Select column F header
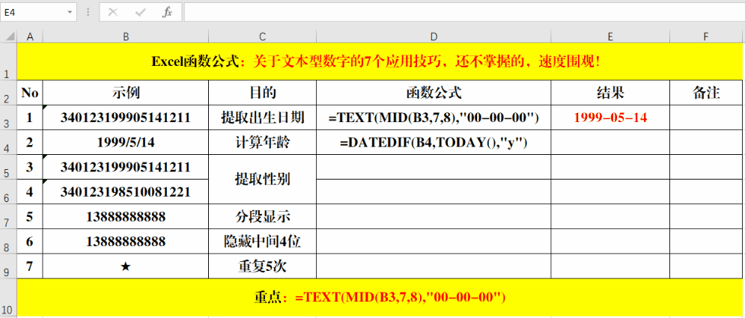Viewport: 745px width, 318px height. point(707,36)
